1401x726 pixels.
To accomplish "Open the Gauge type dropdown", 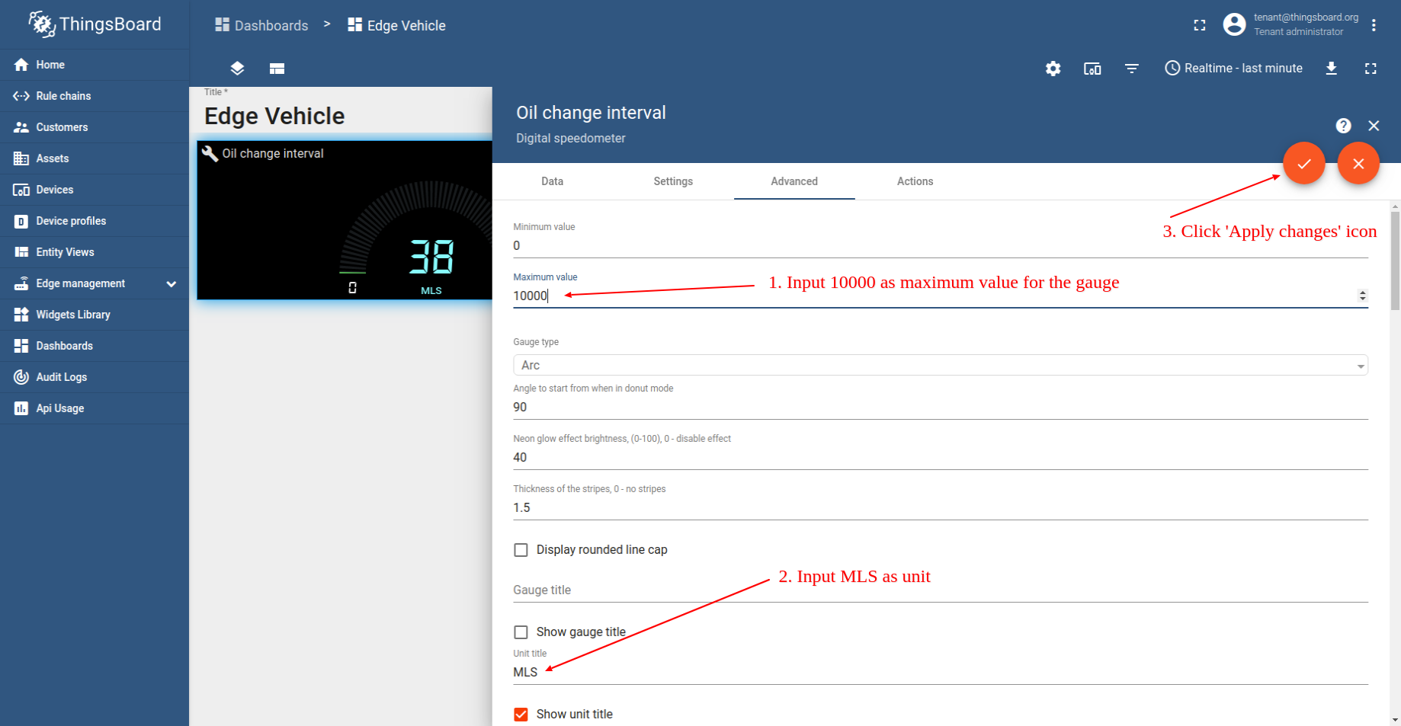I will tap(940, 366).
